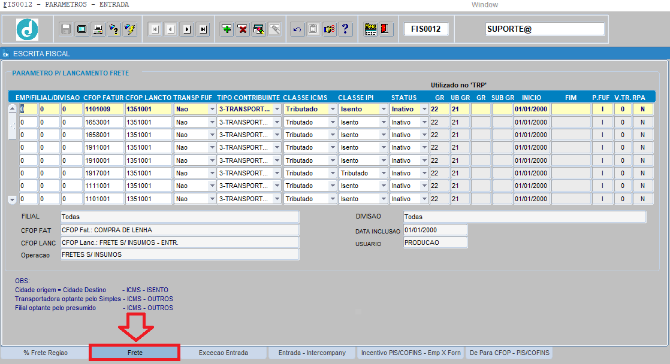Click the clear record eraser icon
Screen dimensions: 670x364
(259, 29)
